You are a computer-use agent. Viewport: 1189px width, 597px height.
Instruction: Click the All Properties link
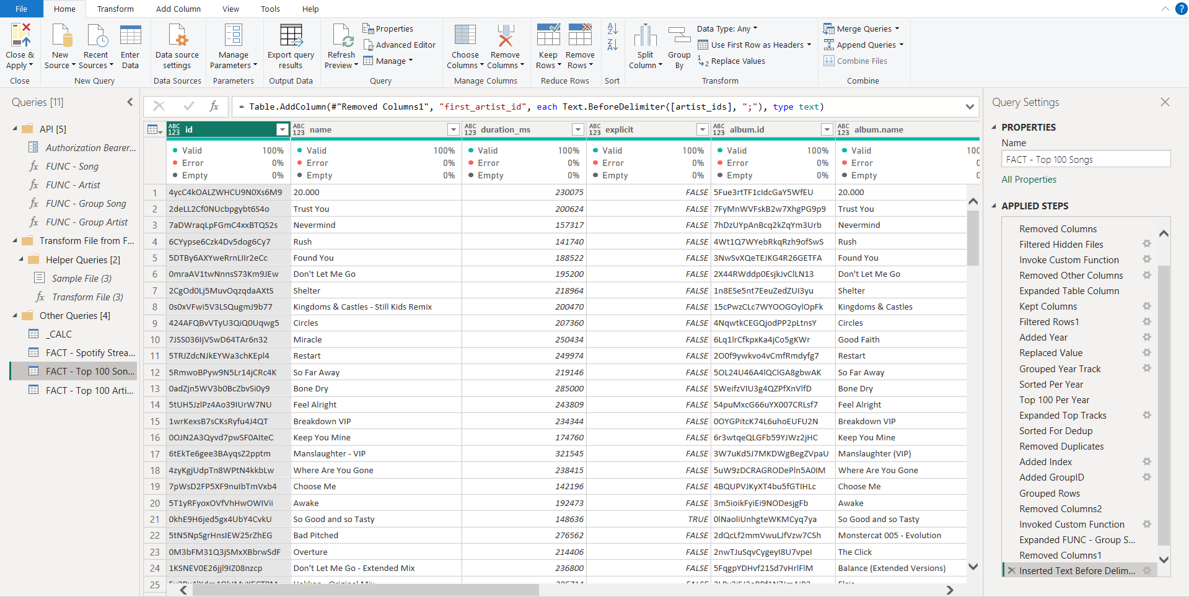(x=1029, y=180)
